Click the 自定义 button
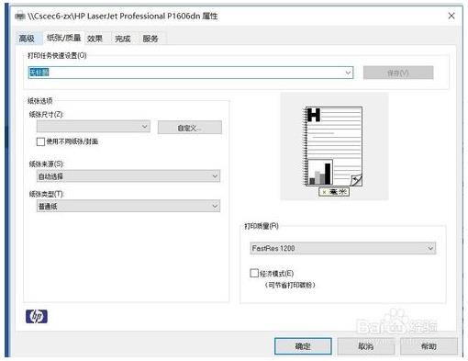This screenshot has width=468, height=361. tap(190, 128)
